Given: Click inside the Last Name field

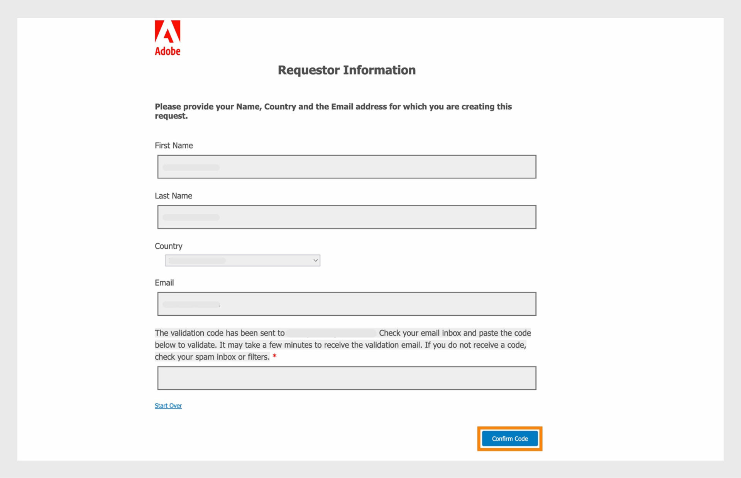Looking at the screenshot, I should pyautogui.click(x=346, y=217).
